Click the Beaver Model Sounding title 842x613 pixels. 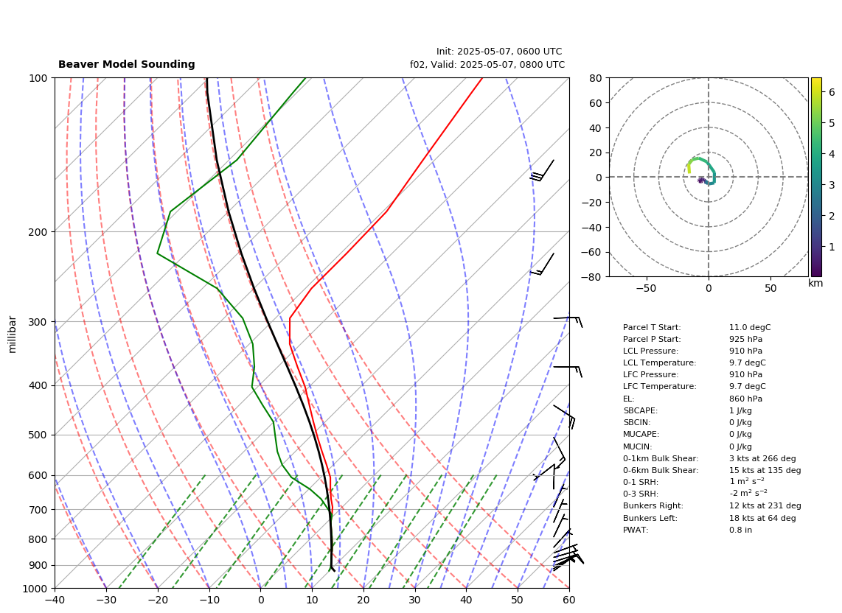(127, 64)
